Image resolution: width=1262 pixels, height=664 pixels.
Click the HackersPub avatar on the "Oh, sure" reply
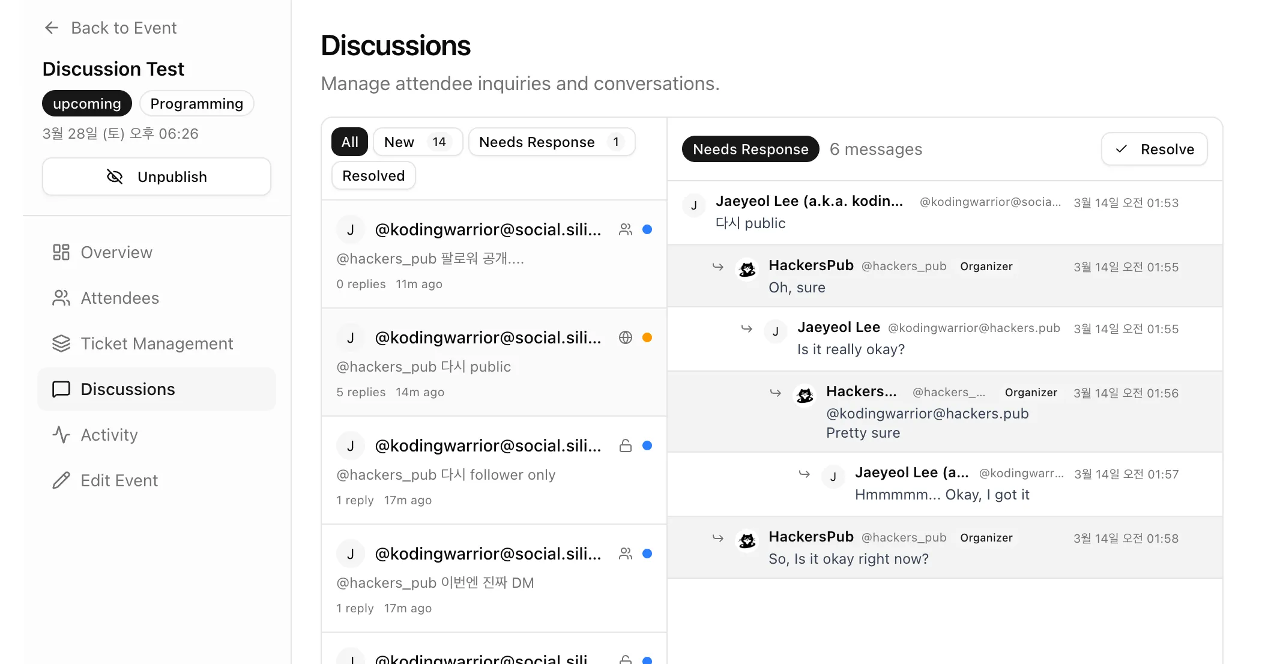pos(747,270)
